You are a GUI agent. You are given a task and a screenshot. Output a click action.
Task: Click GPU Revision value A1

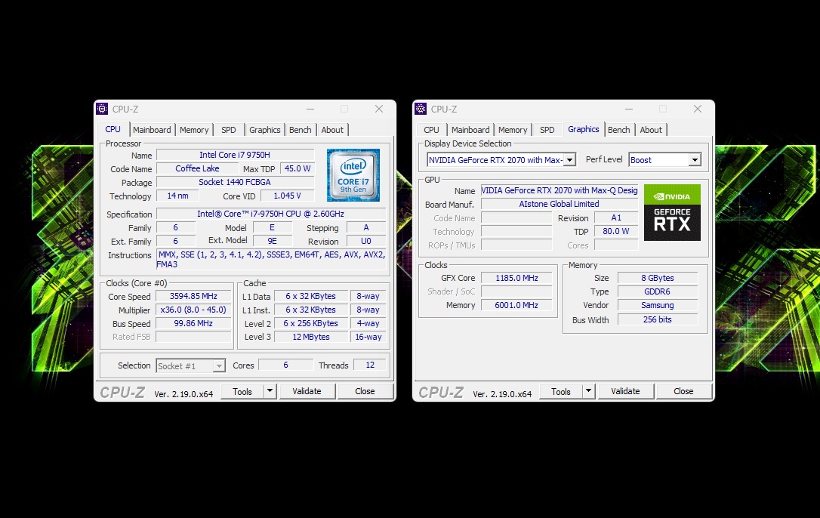point(616,217)
